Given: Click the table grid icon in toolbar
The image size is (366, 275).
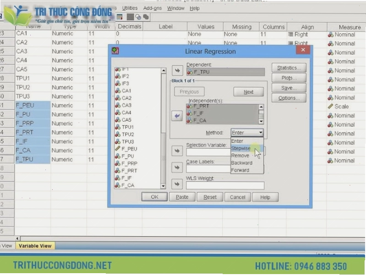Looking at the screenshot, I should point(120,17).
